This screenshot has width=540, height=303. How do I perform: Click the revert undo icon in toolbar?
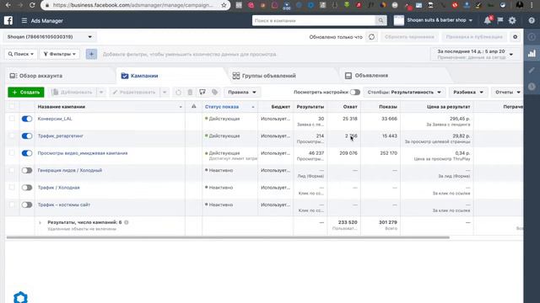click(178, 92)
